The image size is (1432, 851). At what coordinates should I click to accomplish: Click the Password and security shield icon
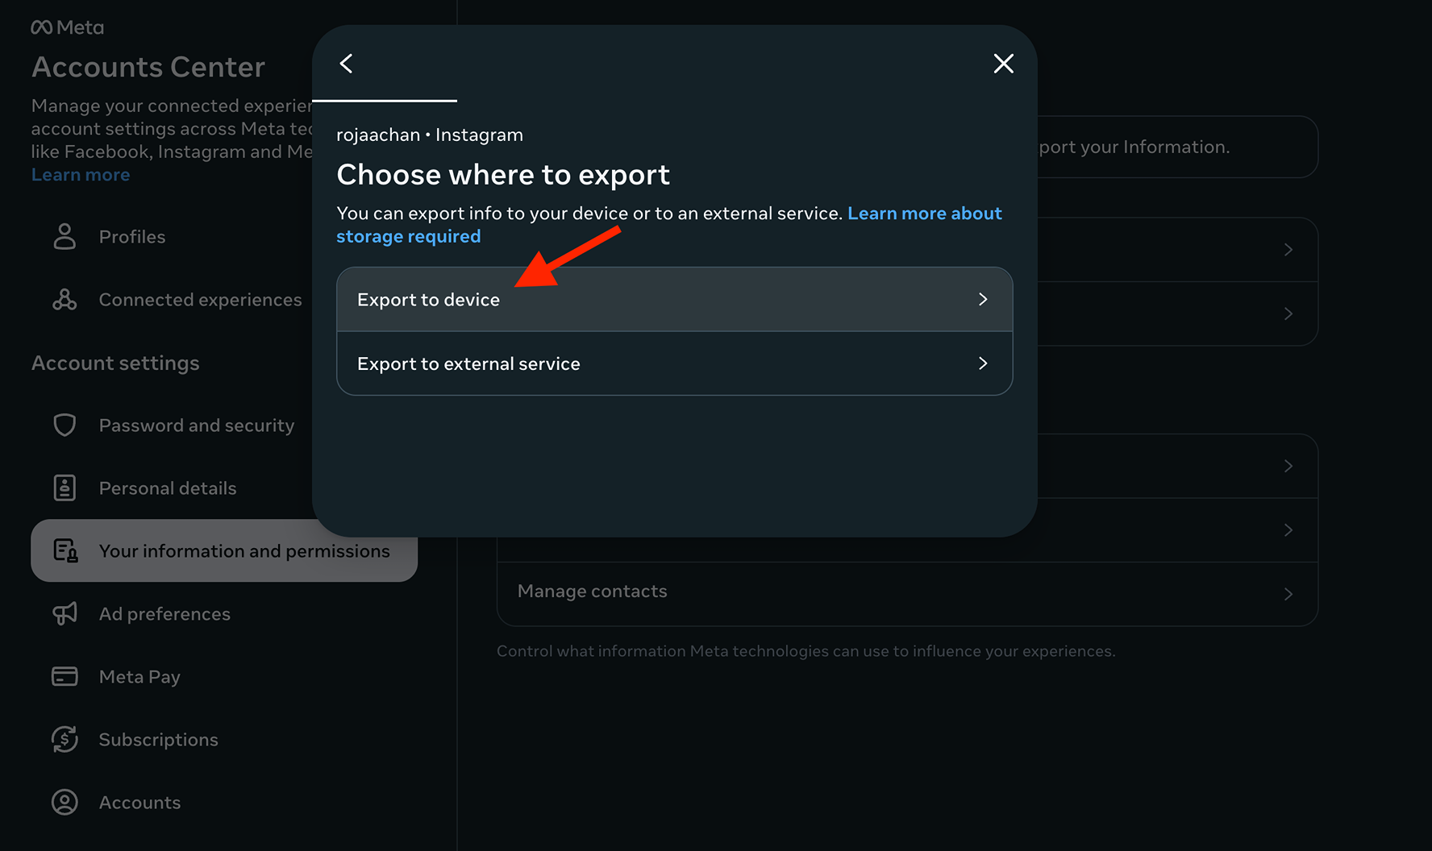[65, 425]
